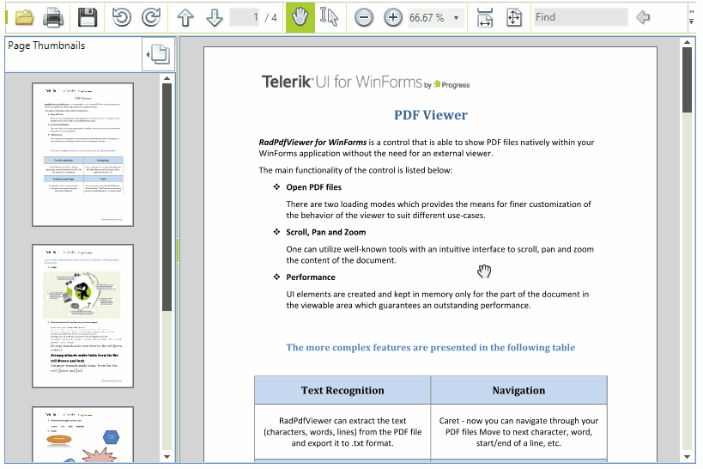Select the page 3 thumbnail
The image size is (703, 469).
[x=83, y=435]
